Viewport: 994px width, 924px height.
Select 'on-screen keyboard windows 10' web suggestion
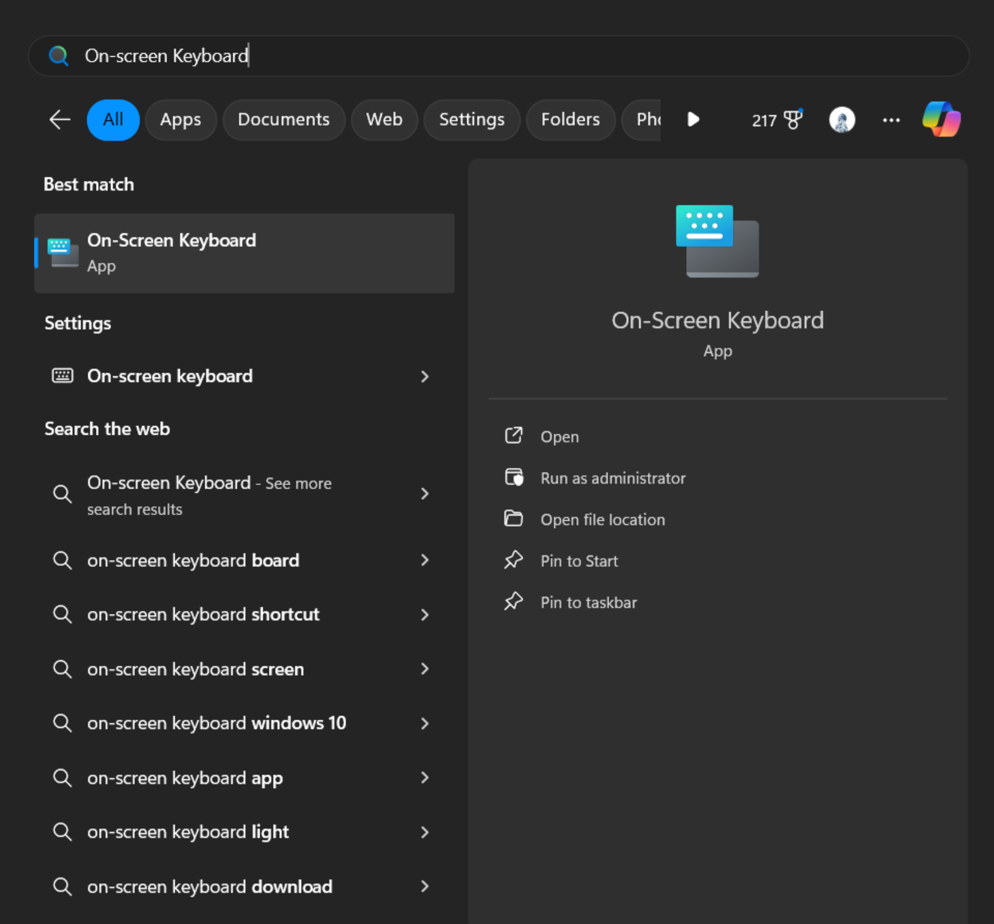tap(244, 723)
